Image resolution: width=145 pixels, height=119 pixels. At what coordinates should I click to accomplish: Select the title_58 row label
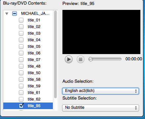coord(34,79)
